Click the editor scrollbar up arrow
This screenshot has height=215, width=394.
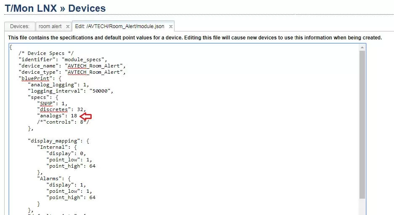click(x=362, y=48)
